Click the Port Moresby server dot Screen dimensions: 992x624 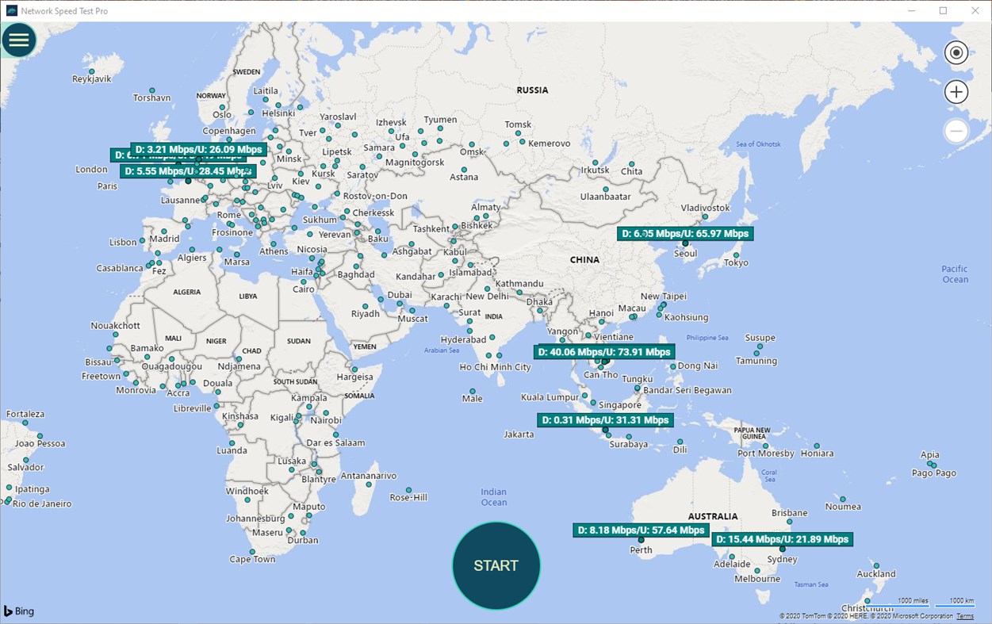tap(765, 445)
